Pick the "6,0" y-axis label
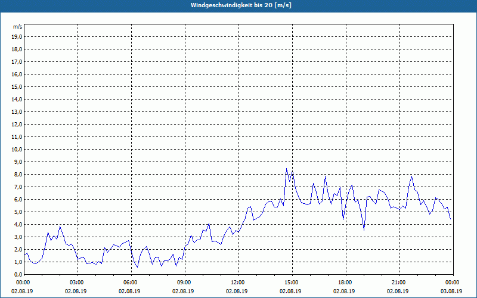 (18, 200)
